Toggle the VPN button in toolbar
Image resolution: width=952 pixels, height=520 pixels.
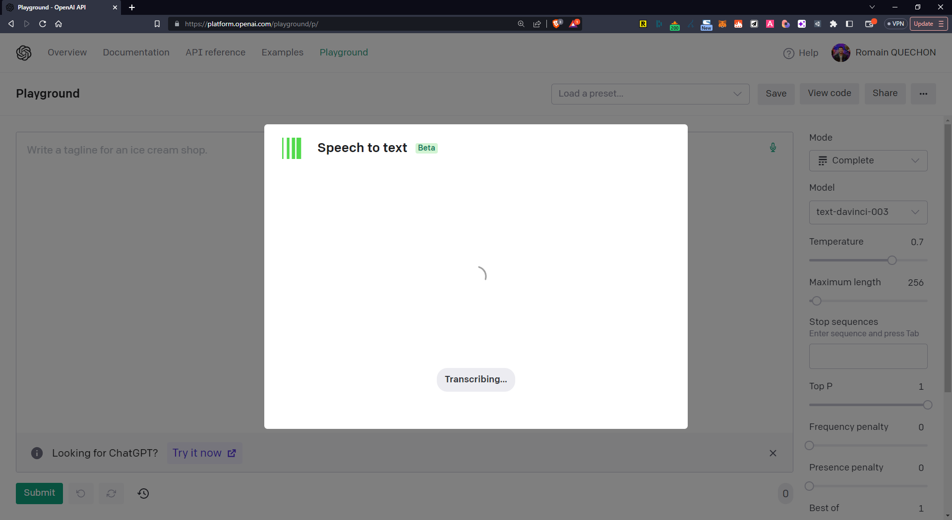pyautogui.click(x=895, y=24)
